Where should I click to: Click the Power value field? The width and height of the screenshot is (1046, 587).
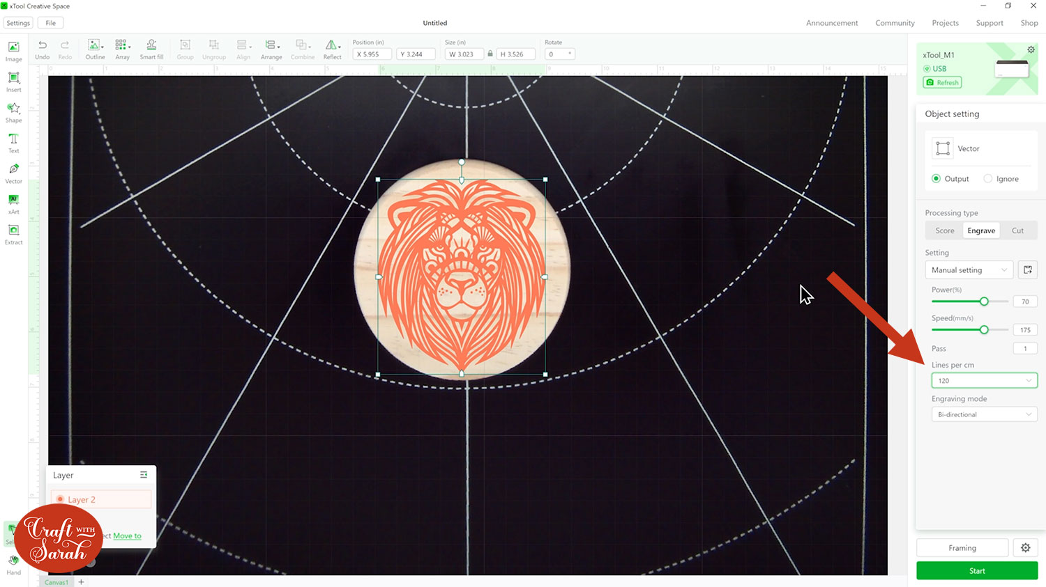point(1025,302)
